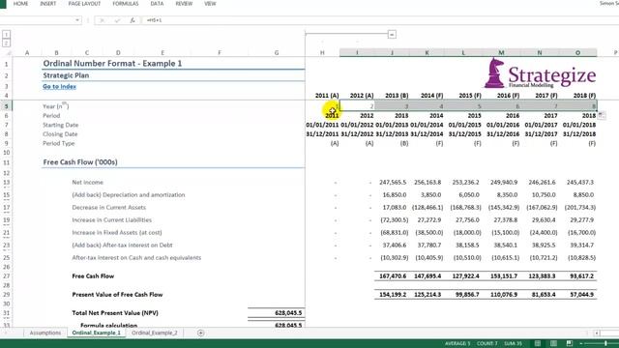Switch to the Ordinal_Example_1 sheet tab
The width and height of the screenshot is (619, 348).
[x=97, y=333]
